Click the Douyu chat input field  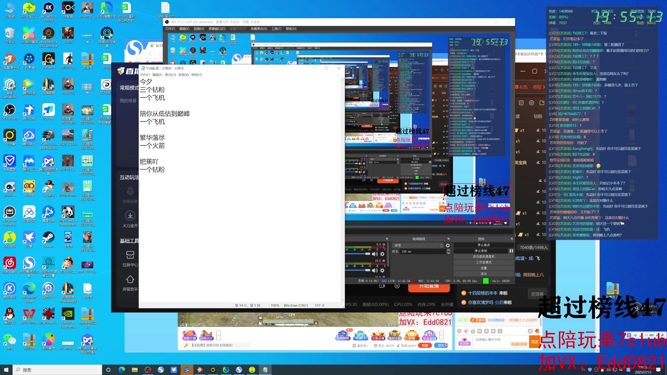tap(500, 342)
